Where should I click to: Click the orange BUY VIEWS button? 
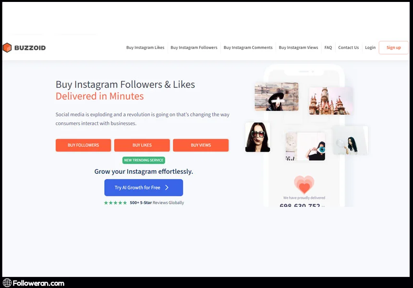[201, 145]
